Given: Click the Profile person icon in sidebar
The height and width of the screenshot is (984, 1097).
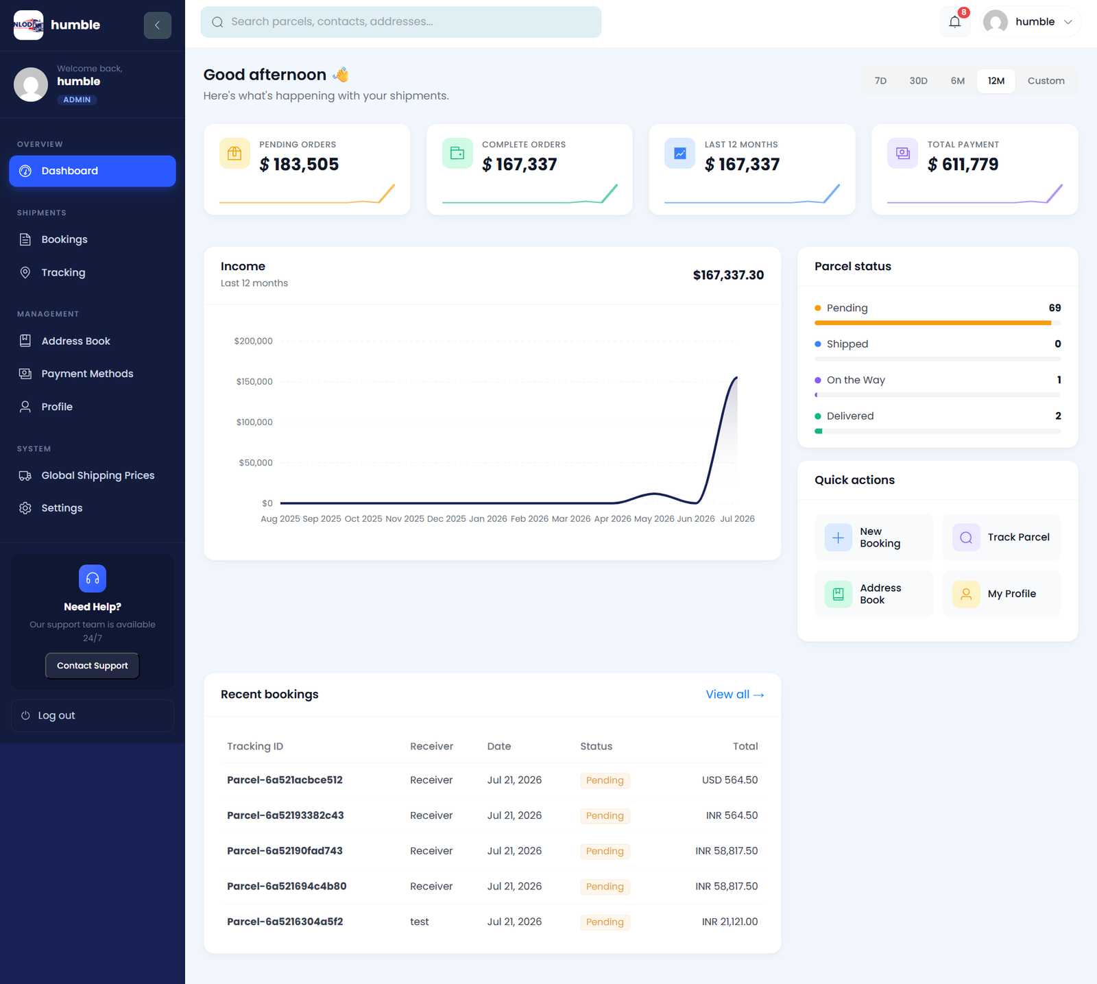Looking at the screenshot, I should [25, 407].
